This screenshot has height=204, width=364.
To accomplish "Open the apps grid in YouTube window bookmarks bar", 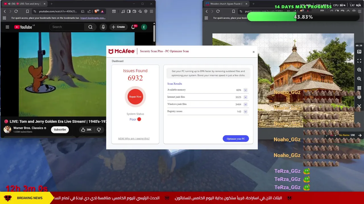I will pos(4,18).
